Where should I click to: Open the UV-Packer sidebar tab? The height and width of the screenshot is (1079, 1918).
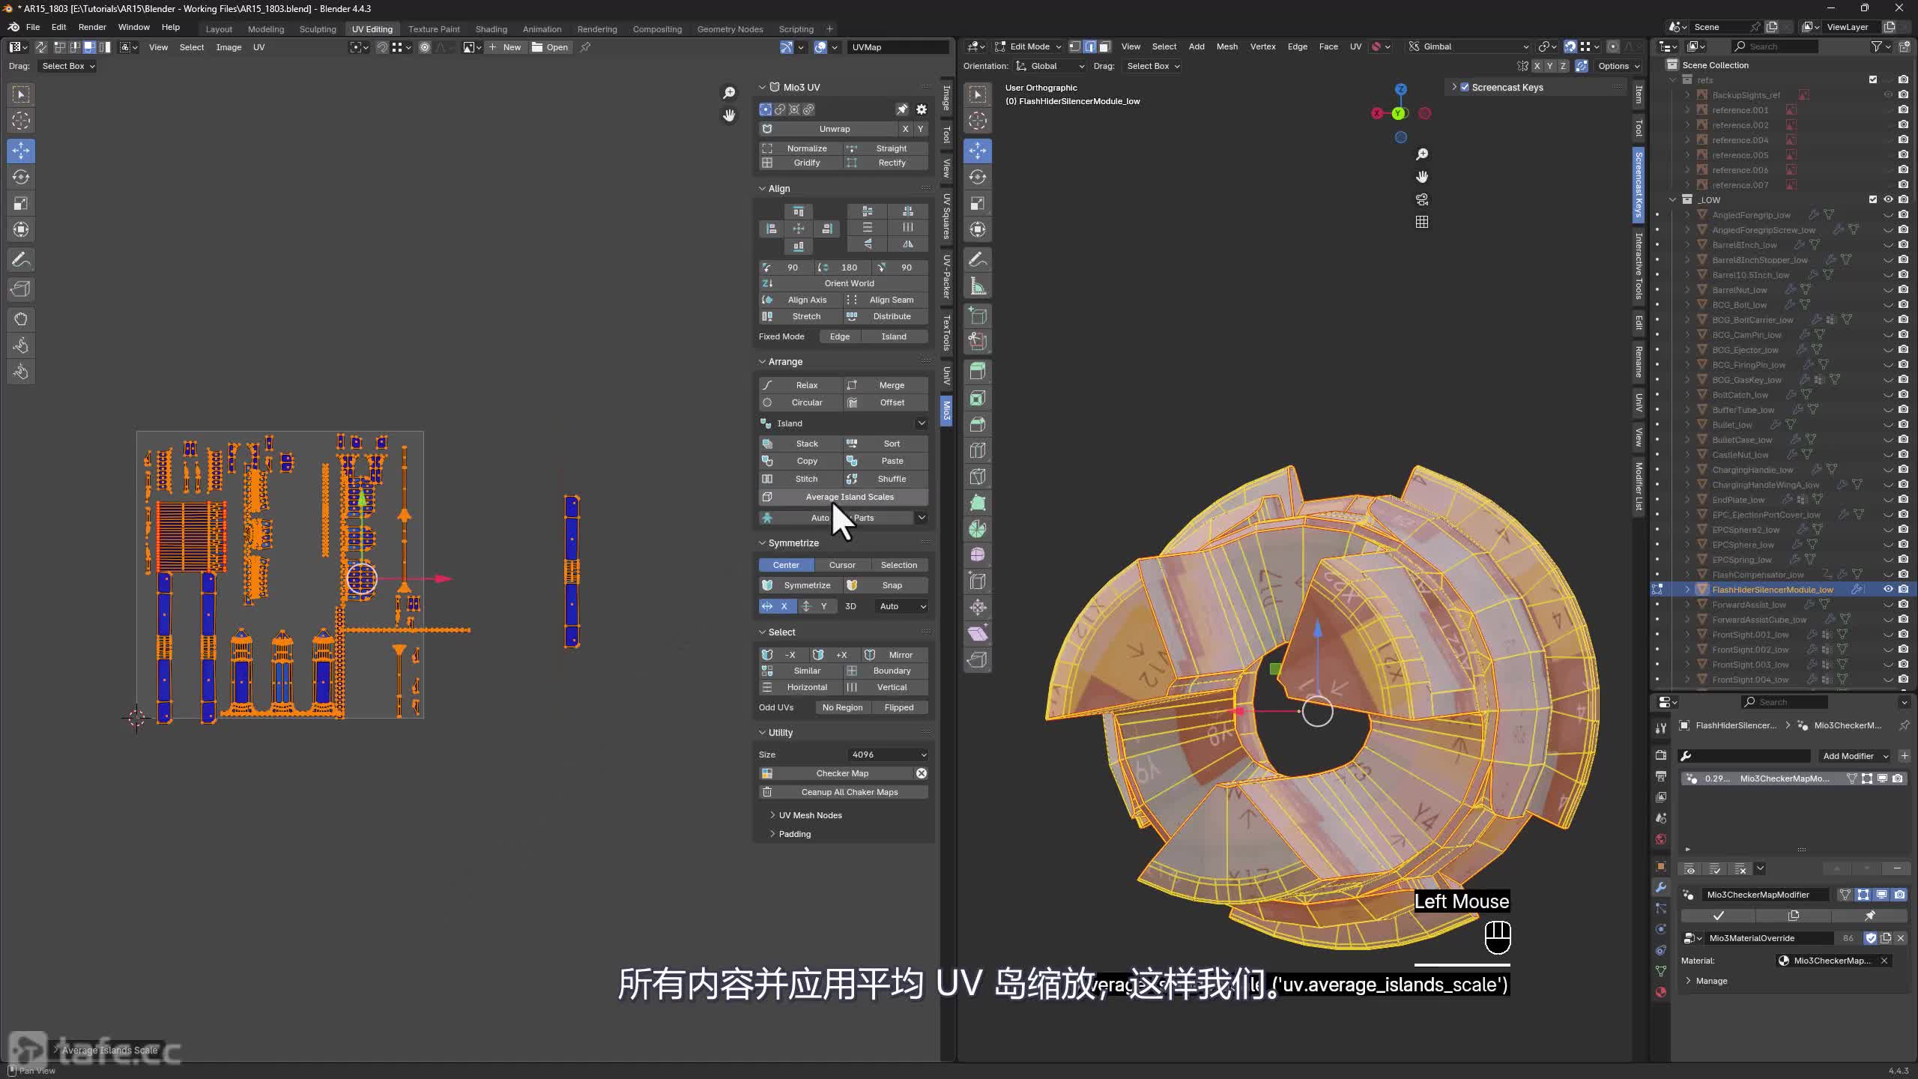click(946, 276)
